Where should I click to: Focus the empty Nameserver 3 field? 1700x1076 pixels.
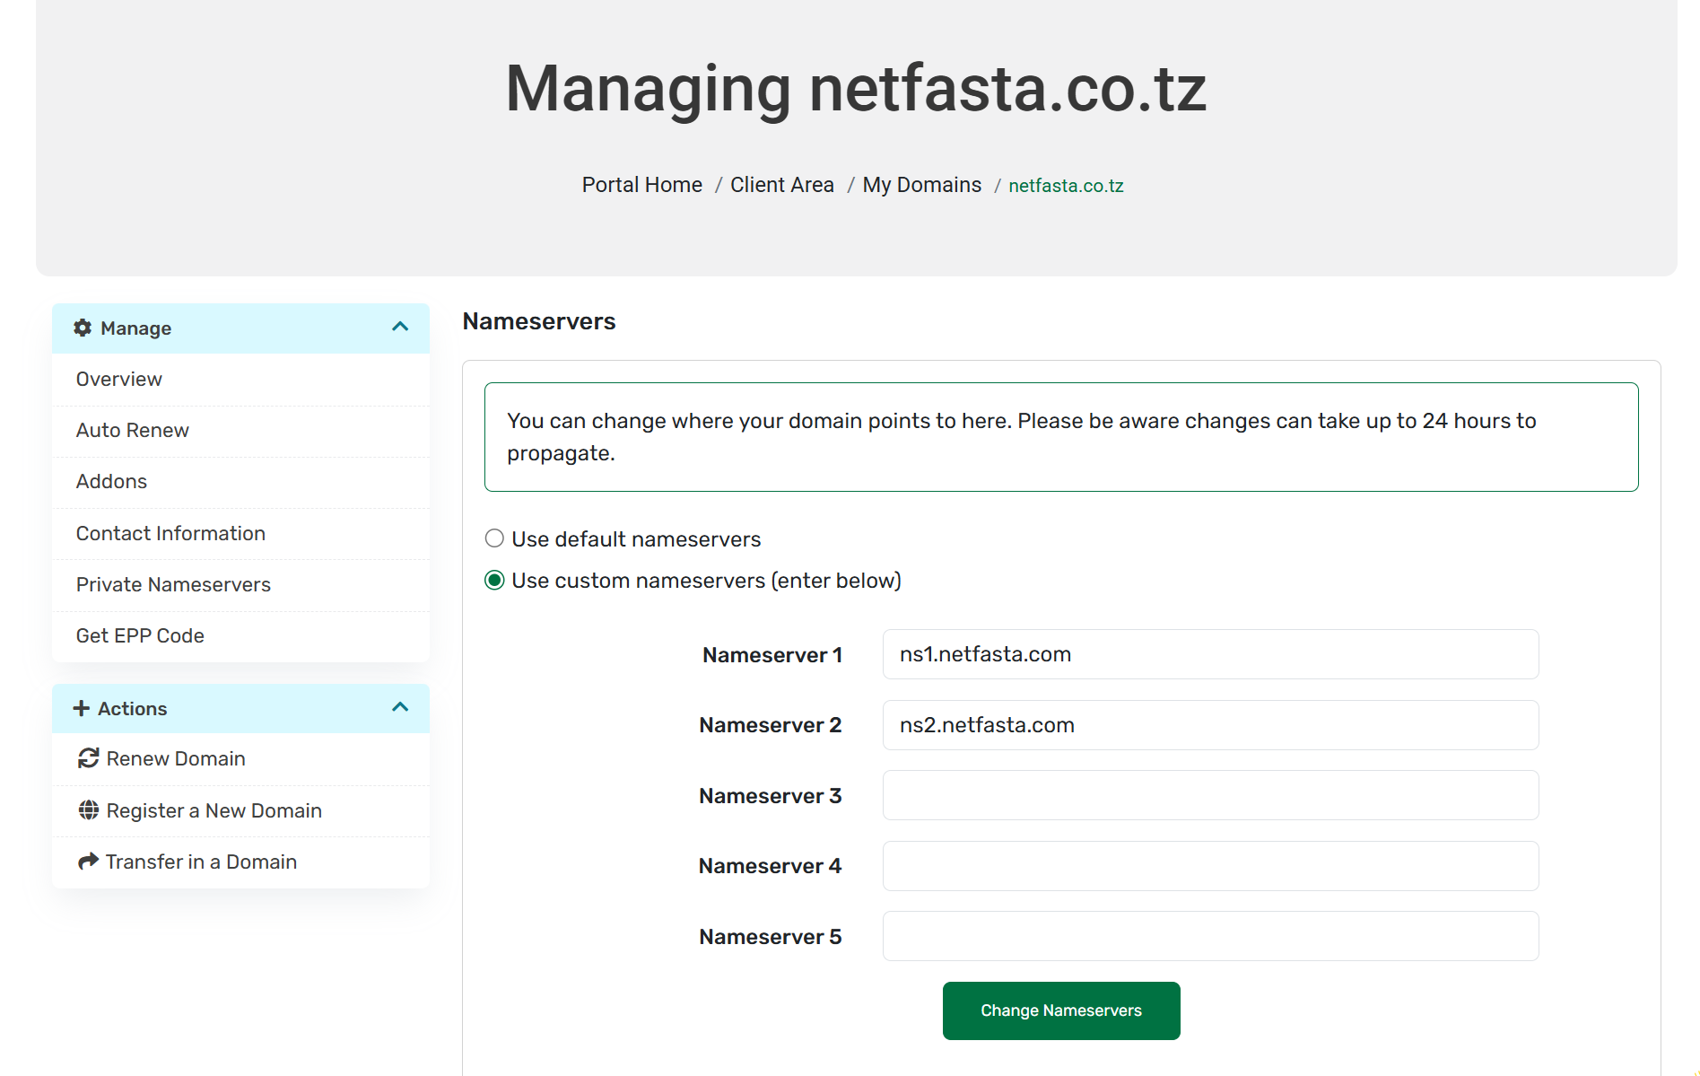(x=1210, y=795)
